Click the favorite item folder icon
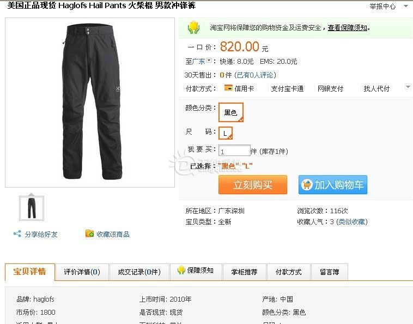 pos(89,233)
